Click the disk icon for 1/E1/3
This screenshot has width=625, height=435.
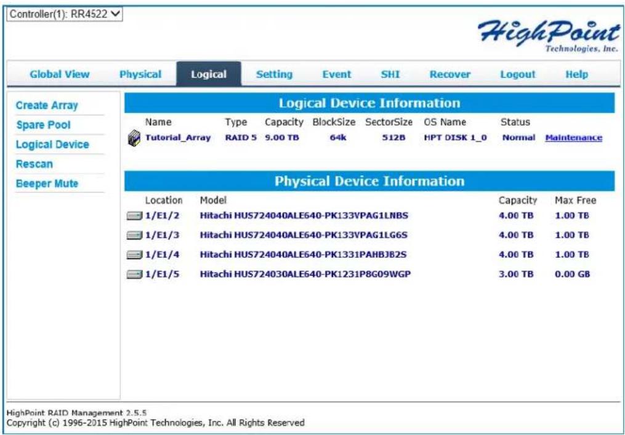point(134,236)
